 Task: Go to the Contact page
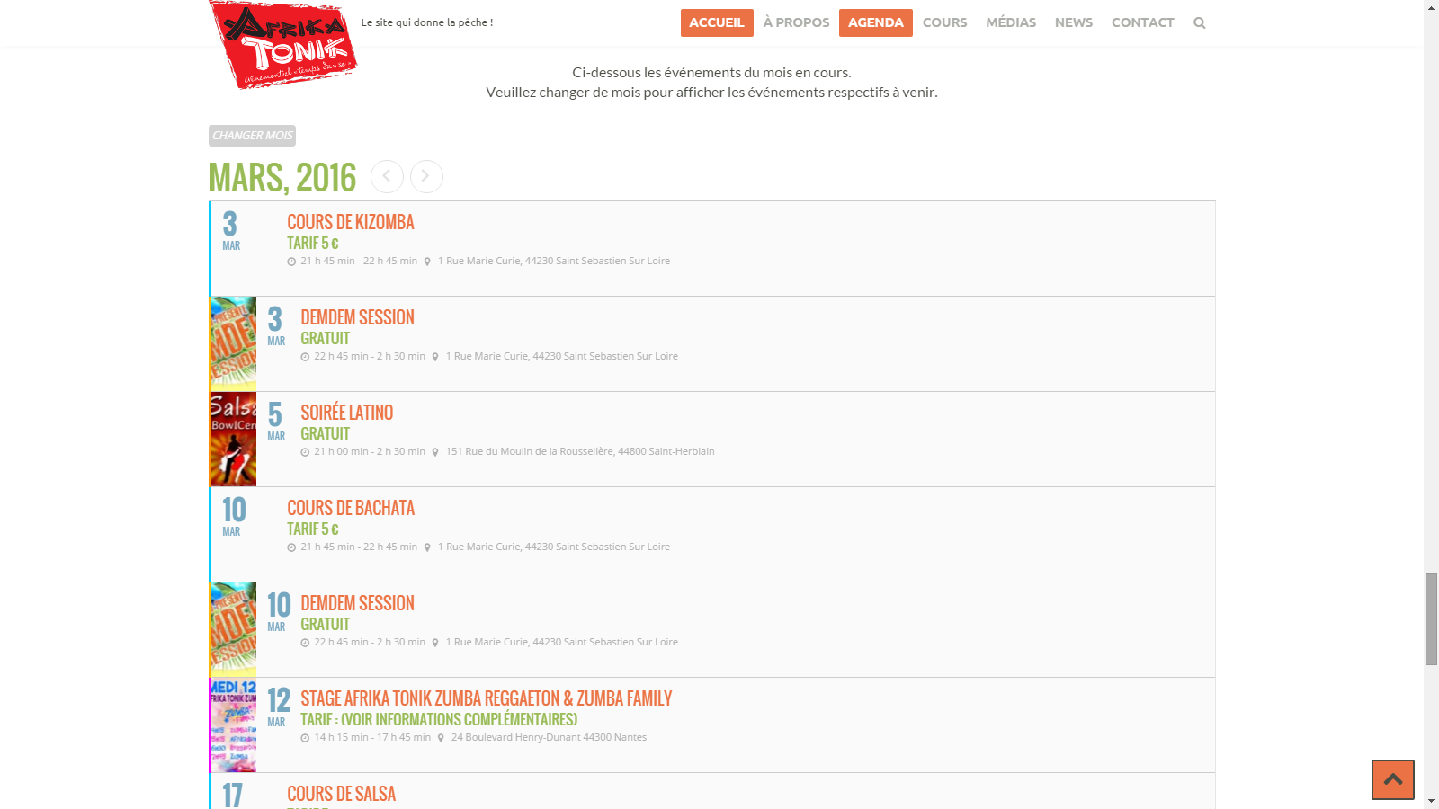(1142, 22)
